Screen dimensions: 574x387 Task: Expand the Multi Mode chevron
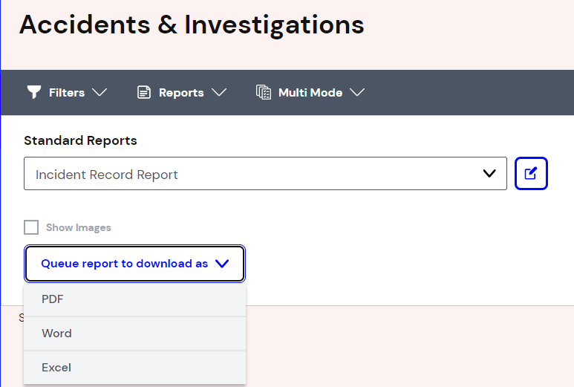pos(357,92)
